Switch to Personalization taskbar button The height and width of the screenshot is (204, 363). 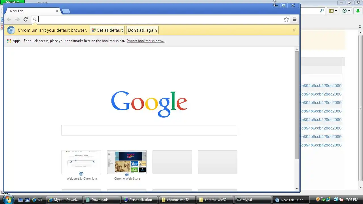tap(140, 200)
